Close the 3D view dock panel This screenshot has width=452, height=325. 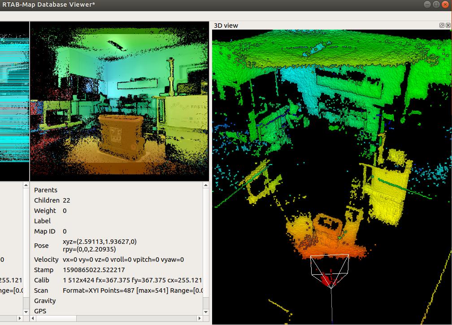(x=448, y=26)
